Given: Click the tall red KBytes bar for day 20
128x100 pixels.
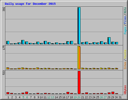Looking at the screenshot, I should tap(79, 82).
